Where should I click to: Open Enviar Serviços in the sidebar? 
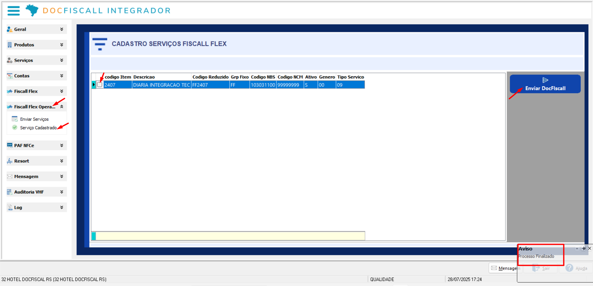[x=34, y=119]
